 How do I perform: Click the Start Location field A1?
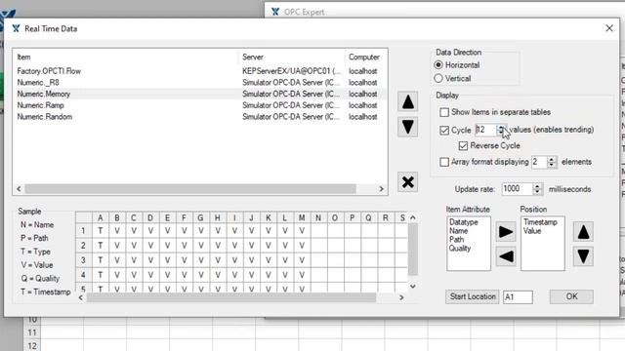click(x=518, y=296)
